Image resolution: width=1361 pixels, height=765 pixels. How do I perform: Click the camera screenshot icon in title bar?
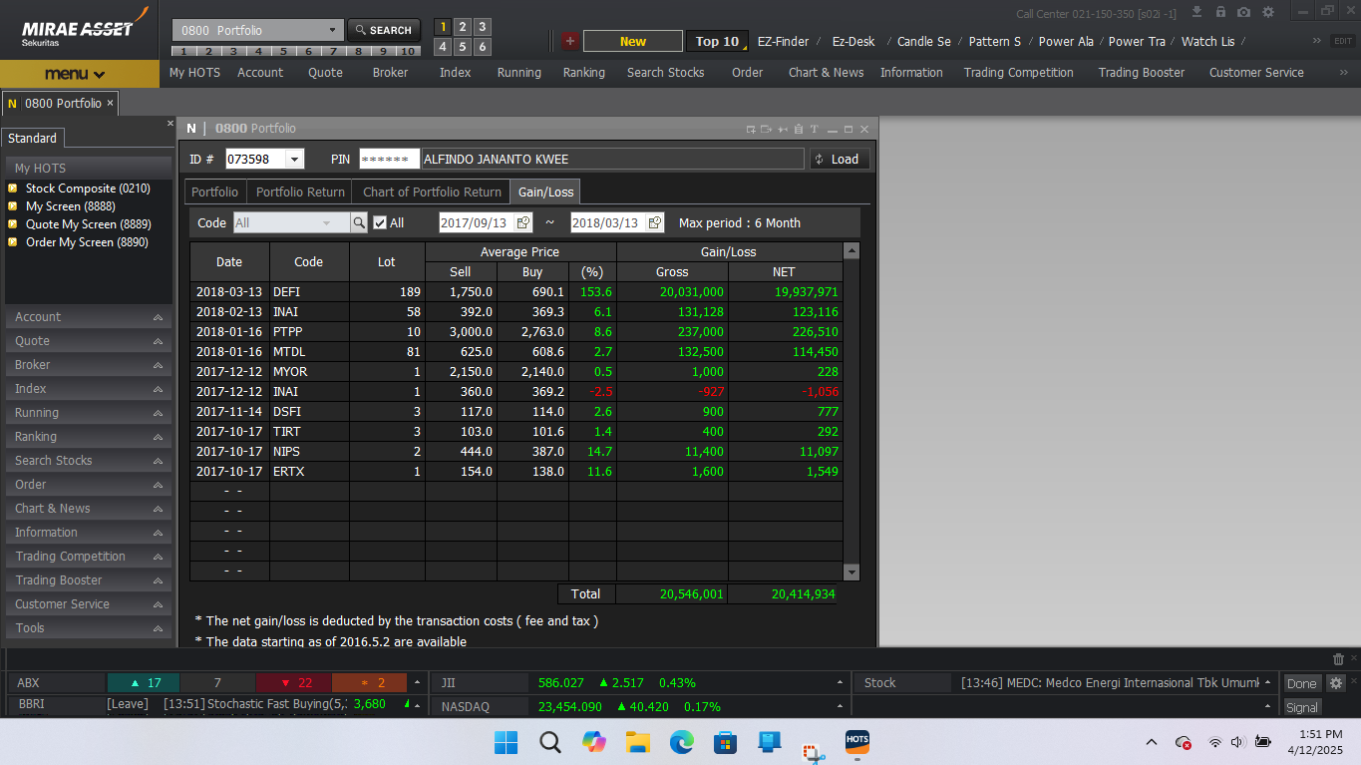pos(1243,12)
